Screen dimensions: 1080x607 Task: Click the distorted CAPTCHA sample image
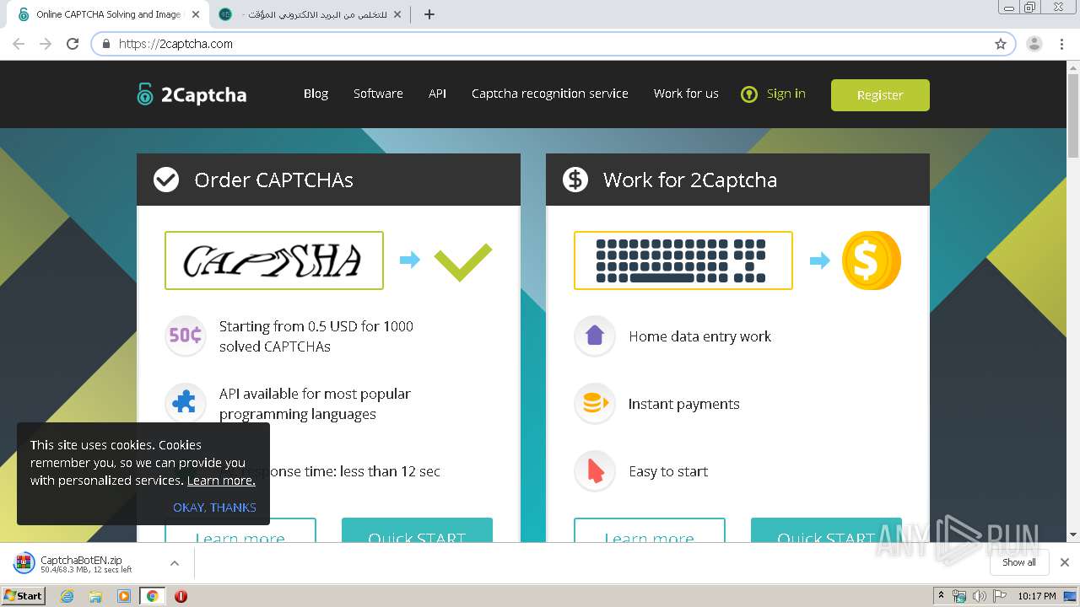coord(274,261)
